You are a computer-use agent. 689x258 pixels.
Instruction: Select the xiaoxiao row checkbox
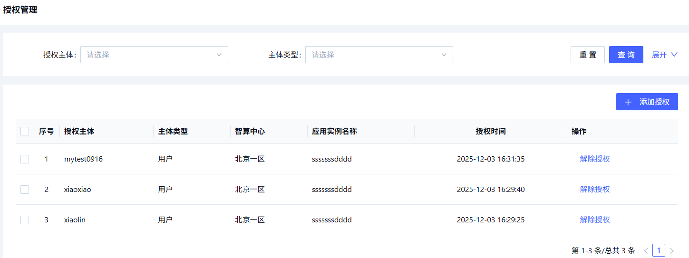(25, 190)
